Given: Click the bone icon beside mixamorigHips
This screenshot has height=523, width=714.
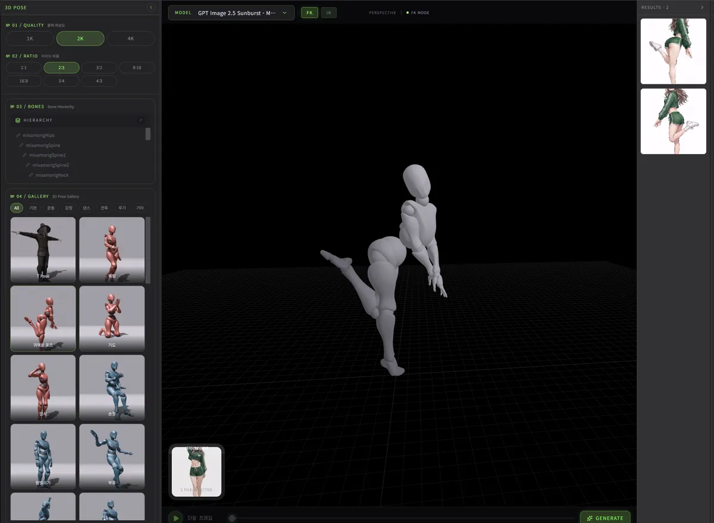Looking at the screenshot, I should point(18,136).
